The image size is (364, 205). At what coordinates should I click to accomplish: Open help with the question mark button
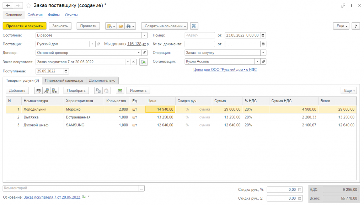355,26
